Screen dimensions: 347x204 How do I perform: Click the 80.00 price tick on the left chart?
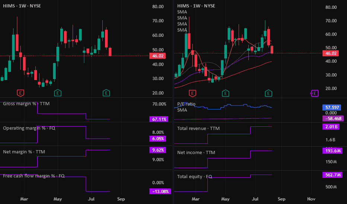158,7
